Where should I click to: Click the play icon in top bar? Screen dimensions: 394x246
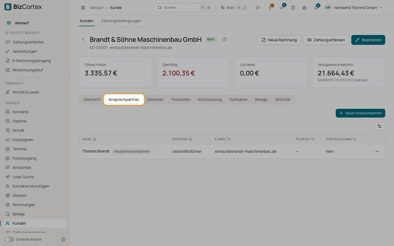[258, 8]
